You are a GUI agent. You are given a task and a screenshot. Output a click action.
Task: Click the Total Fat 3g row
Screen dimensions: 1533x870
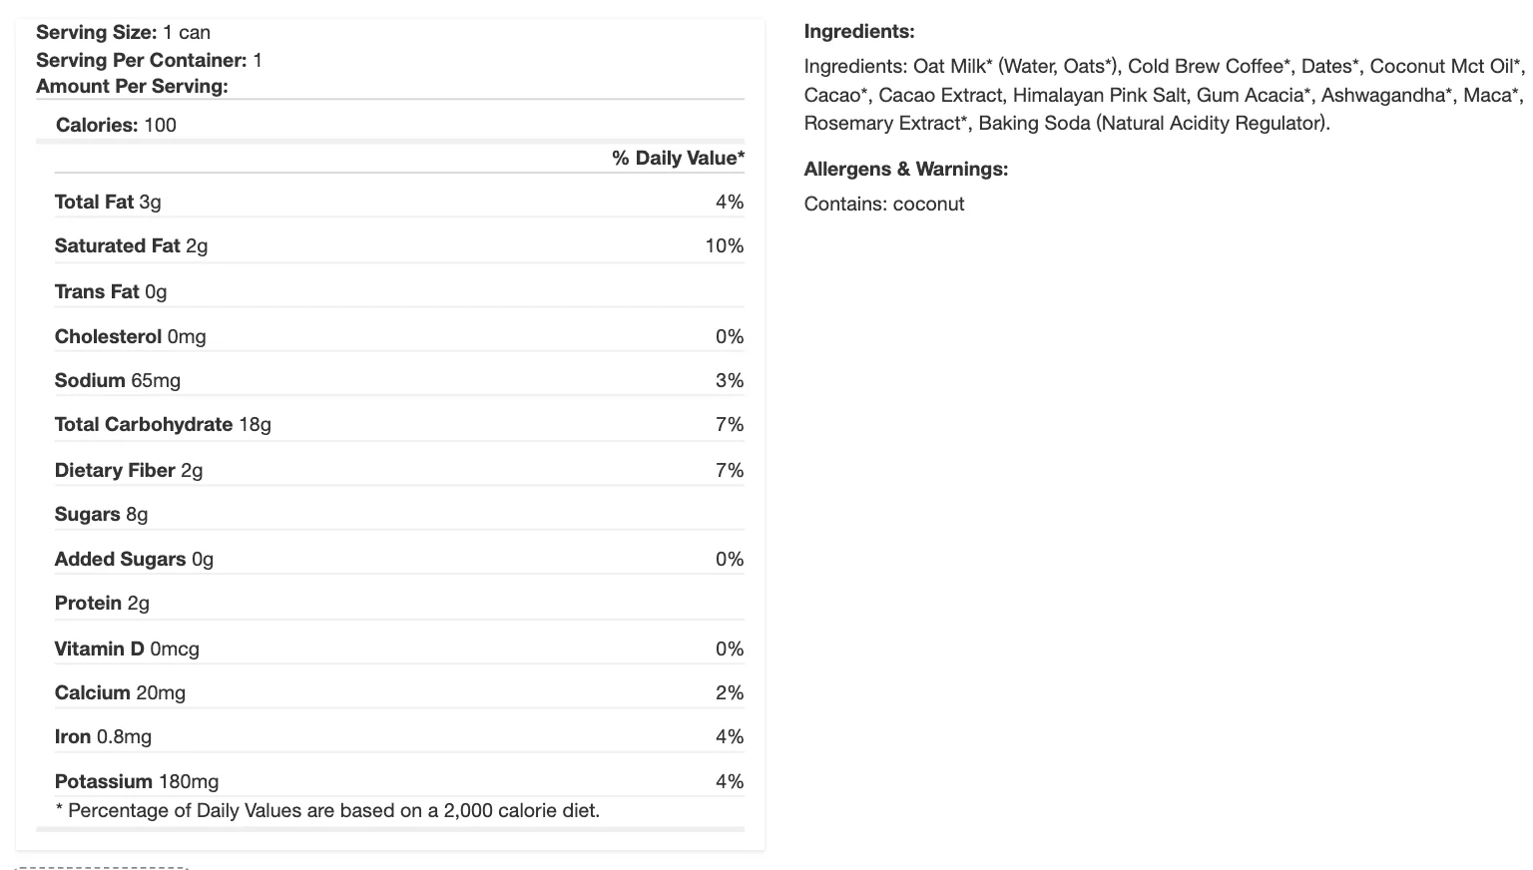tap(108, 202)
